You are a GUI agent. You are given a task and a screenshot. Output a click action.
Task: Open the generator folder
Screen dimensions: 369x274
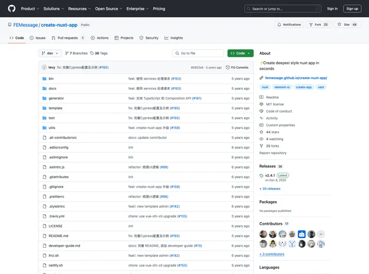click(x=56, y=98)
